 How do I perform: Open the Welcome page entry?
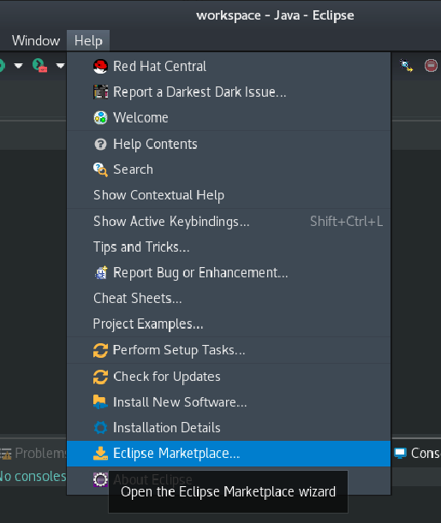tap(229, 117)
